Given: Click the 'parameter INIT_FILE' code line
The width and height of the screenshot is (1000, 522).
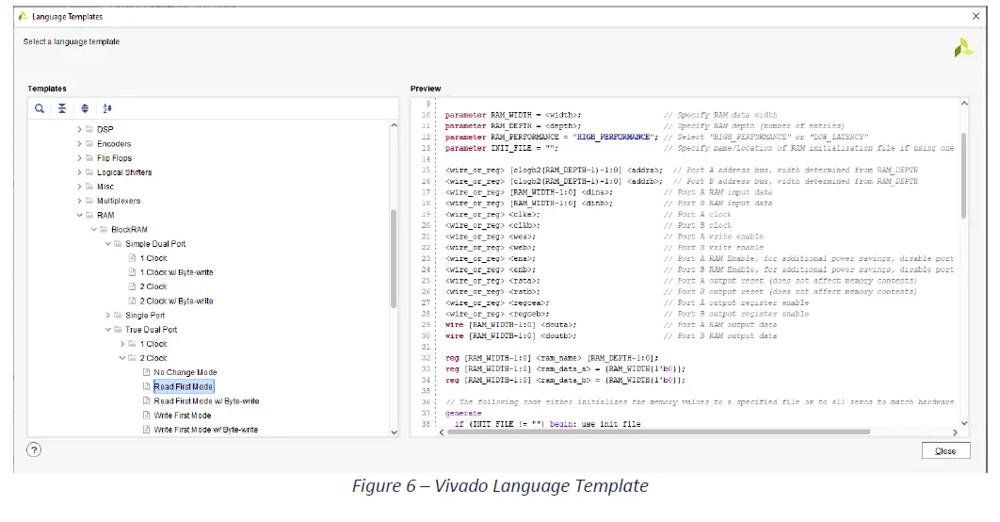Looking at the screenshot, I should (501, 148).
